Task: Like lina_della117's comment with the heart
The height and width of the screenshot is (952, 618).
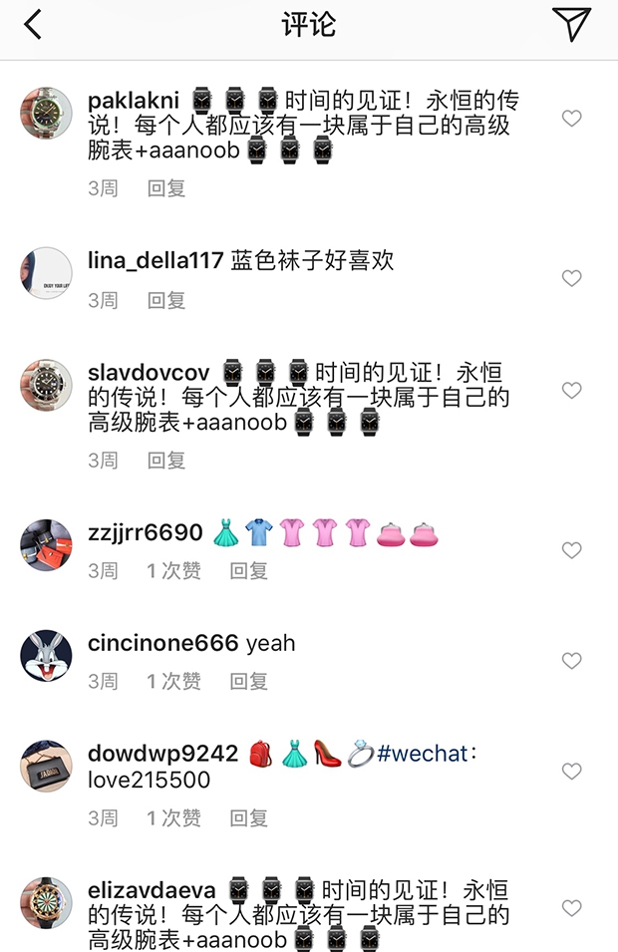Action: click(x=572, y=278)
